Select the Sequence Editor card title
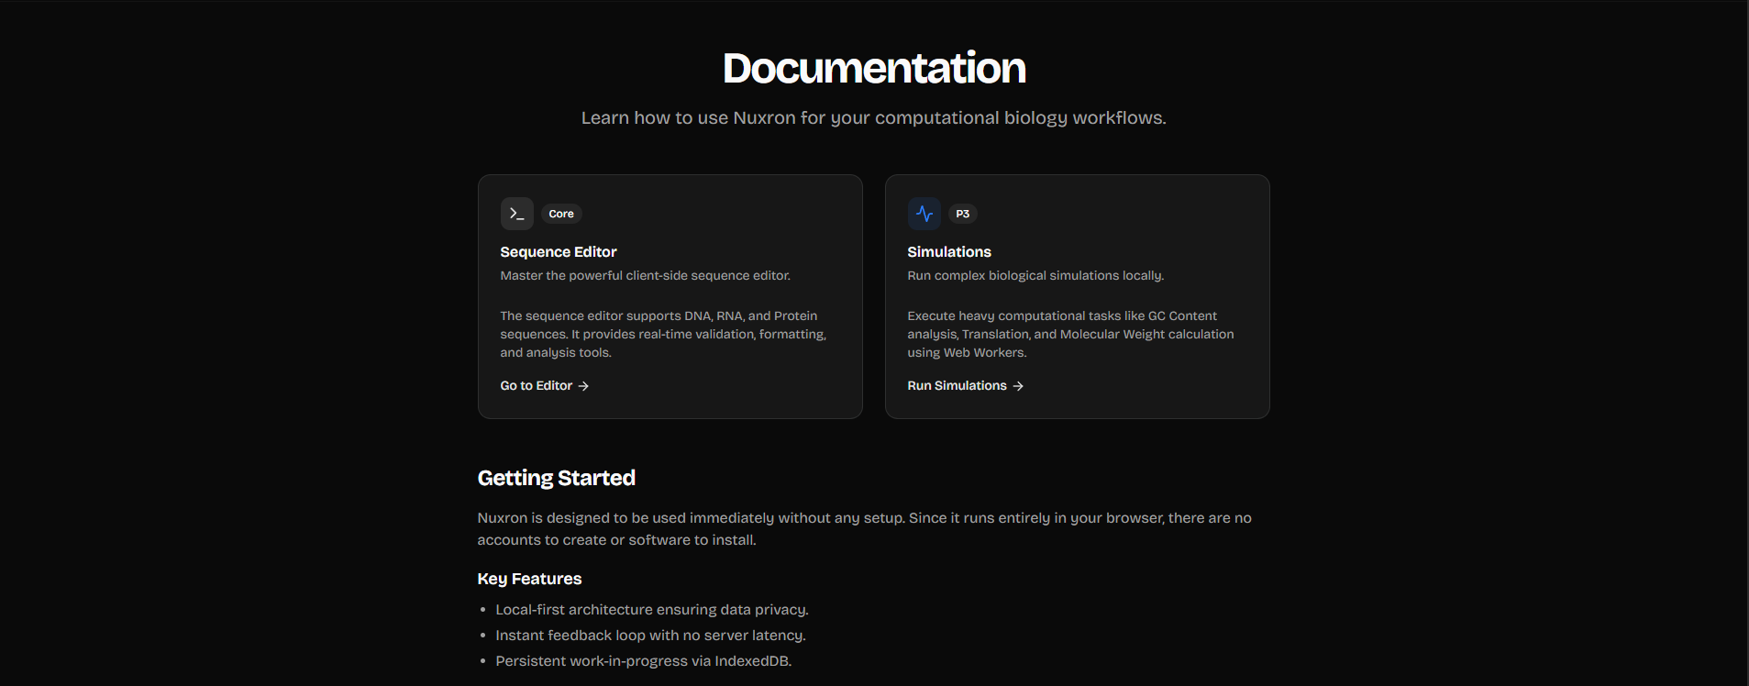1749x686 pixels. pyautogui.click(x=559, y=252)
